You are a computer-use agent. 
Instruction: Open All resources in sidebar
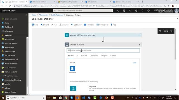8,39
